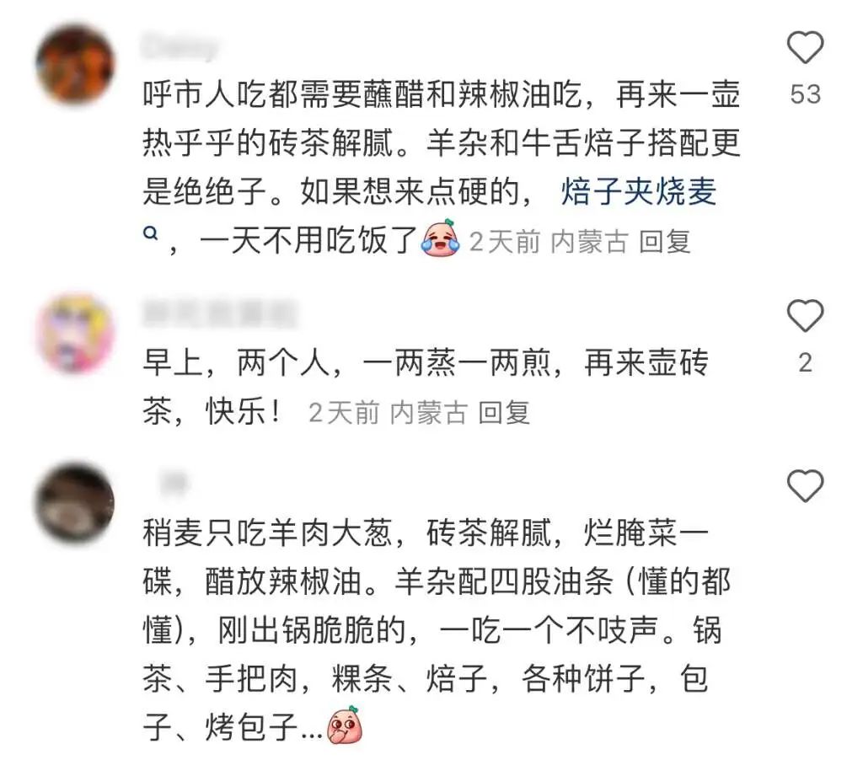Click the blurred username above the 稍麦 comment

click(x=174, y=484)
